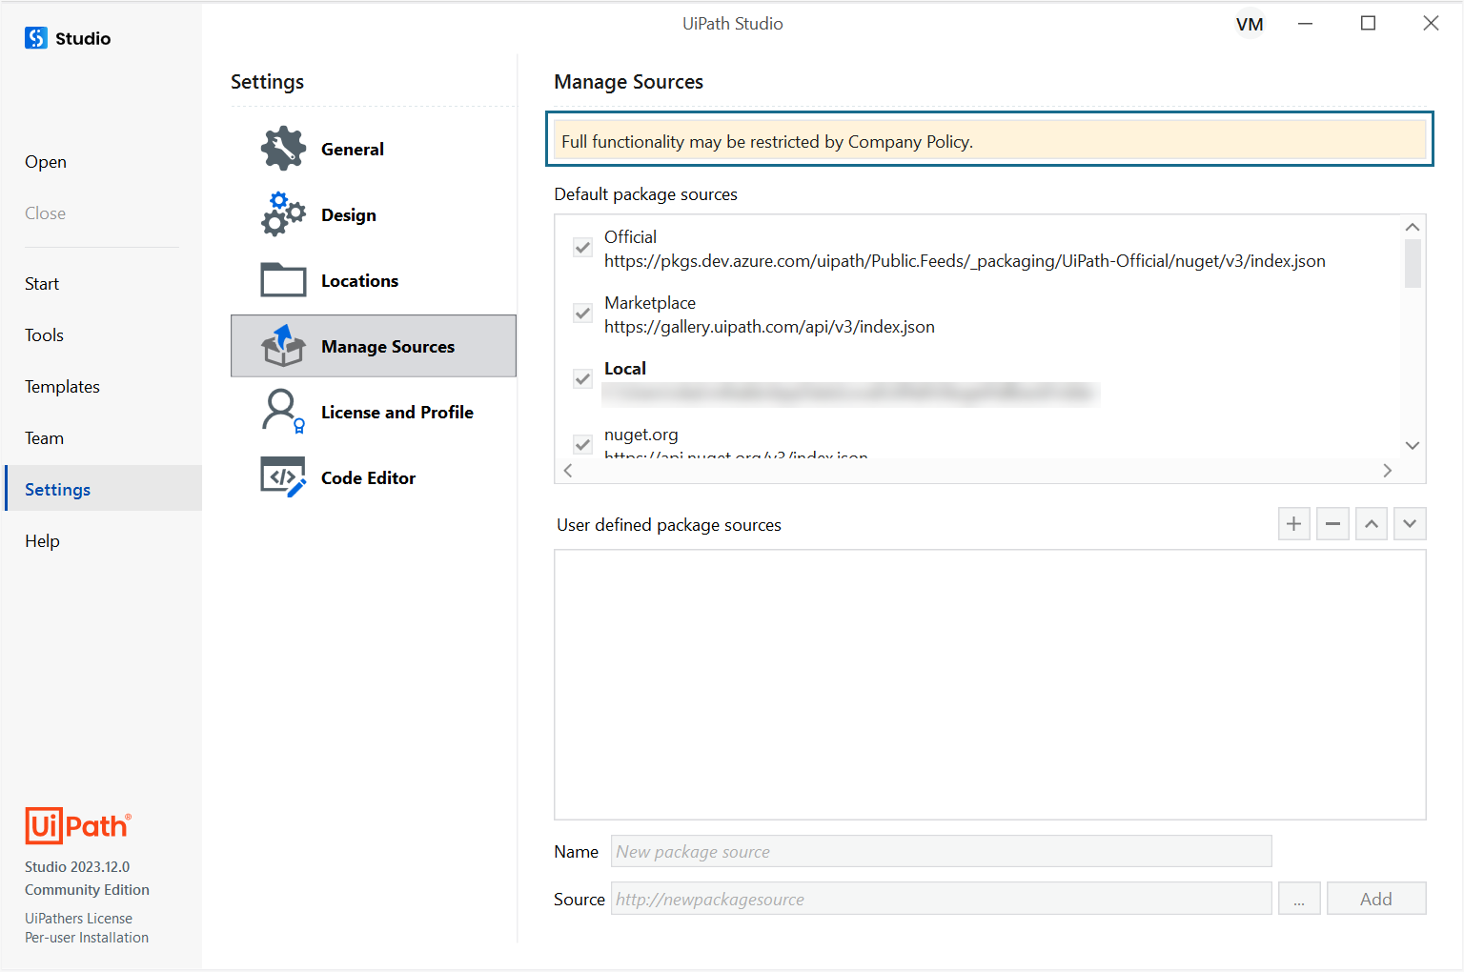
Task: Toggle the Official package source checkbox
Action: click(582, 248)
